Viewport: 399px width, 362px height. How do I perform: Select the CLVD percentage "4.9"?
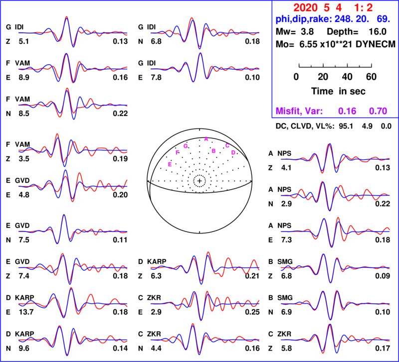[x=367, y=126]
